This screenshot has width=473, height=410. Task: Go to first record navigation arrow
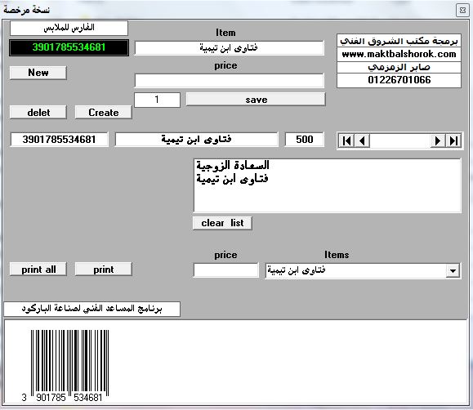coord(346,141)
